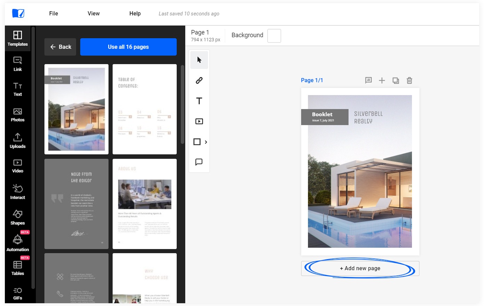Open the Background color swatch
Image resolution: width=484 pixels, height=306 pixels.
(x=274, y=35)
